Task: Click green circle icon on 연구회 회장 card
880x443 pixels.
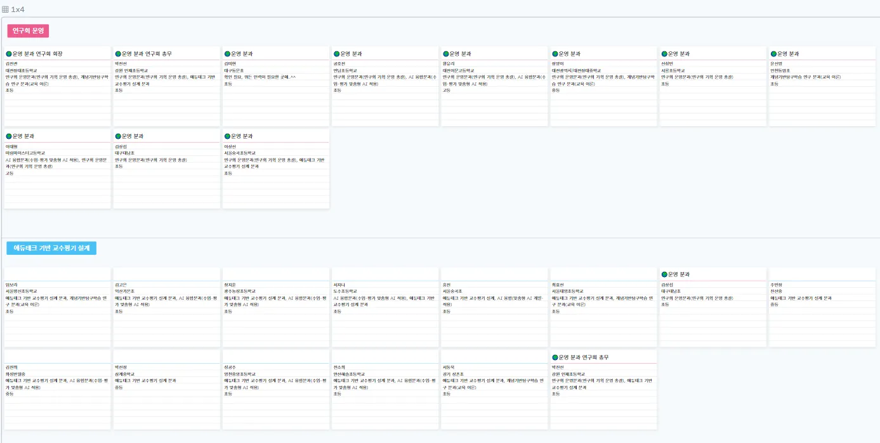Action: tap(9, 54)
